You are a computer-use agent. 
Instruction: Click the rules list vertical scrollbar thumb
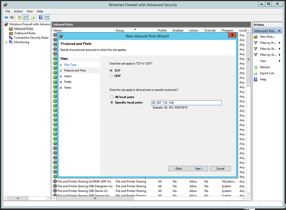249,60
